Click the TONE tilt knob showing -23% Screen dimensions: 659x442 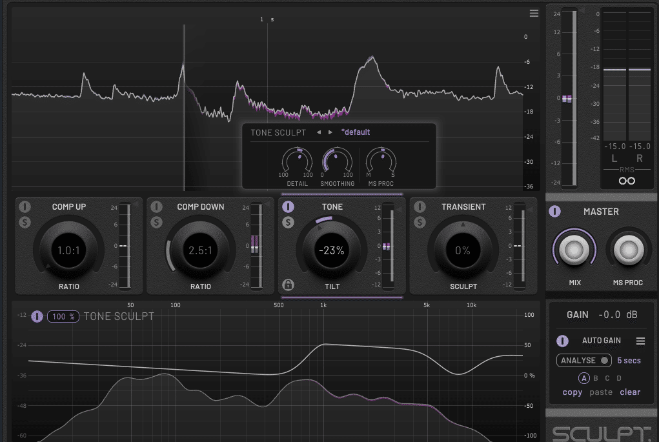332,250
